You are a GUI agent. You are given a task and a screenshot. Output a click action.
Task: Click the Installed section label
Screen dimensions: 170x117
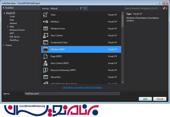coord(10,8)
